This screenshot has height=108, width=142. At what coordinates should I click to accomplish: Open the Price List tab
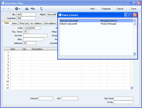pos(24,23)
